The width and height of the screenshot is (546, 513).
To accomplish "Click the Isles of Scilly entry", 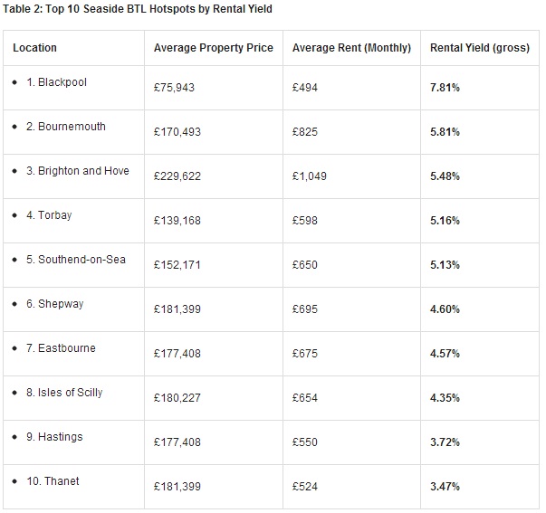I will 70,393.
